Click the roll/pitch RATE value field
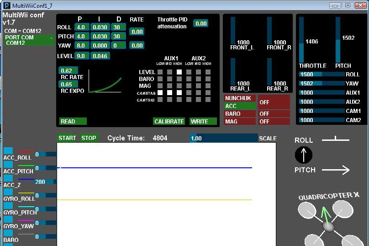This screenshot has width=369, height=246. click(x=137, y=32)
